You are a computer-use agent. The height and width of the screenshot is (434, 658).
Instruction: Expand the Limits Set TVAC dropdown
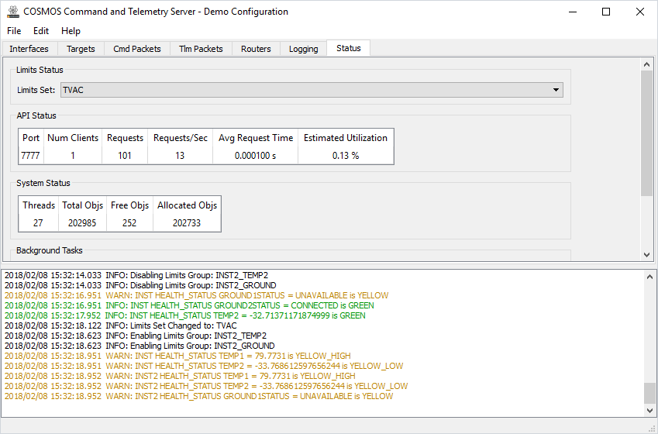[312, 90]
